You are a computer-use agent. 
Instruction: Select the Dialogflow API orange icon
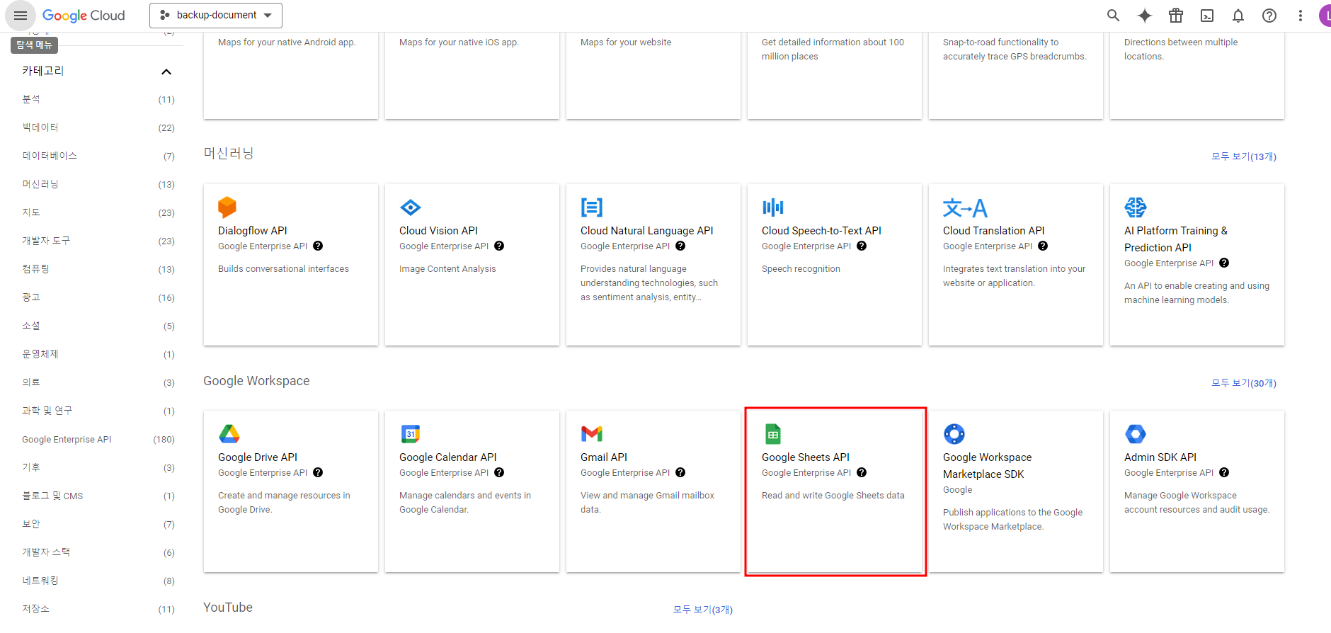point(227,207)
